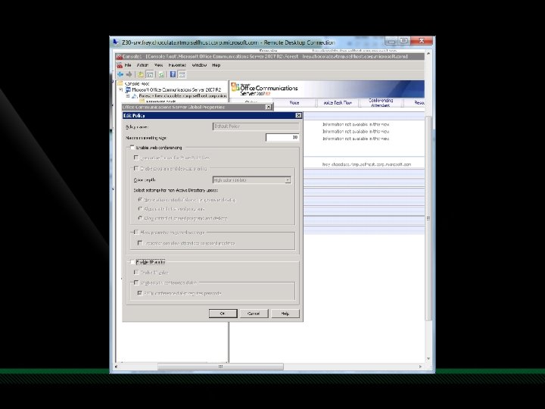545x409 pixels.
Task: Open the Action menu
Action: (142, 65)
